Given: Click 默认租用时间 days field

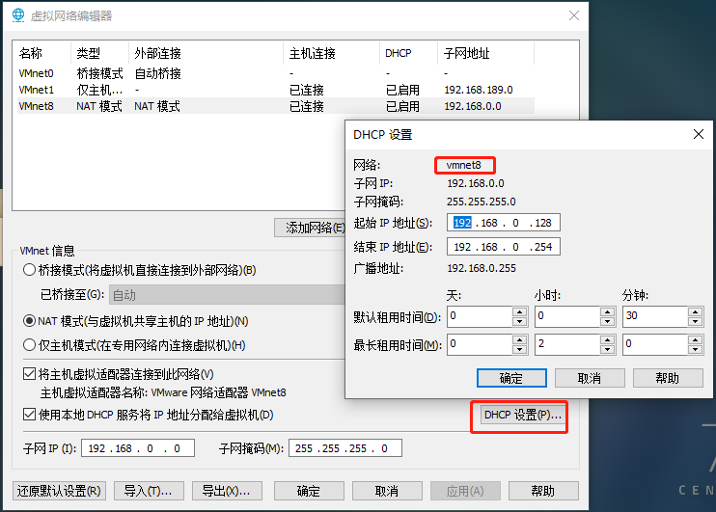Looking at the screenshot, I should [480, 316].
